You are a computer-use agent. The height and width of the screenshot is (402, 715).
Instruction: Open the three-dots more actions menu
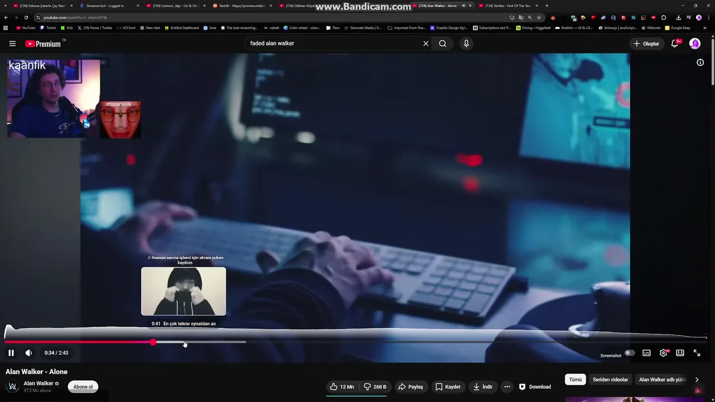[x=507, y=386]
